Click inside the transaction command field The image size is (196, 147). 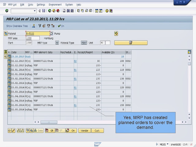tap(22, 11)
